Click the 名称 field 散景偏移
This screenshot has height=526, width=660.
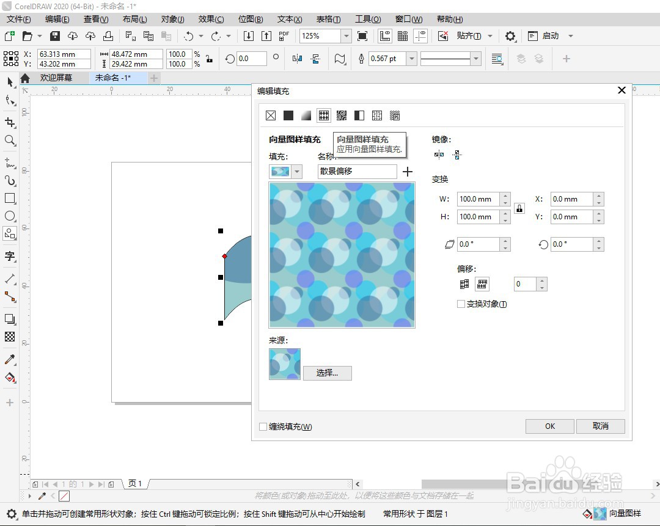(x=357, y=171)
